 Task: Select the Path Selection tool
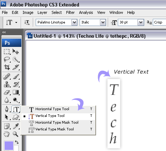(7, 117)
